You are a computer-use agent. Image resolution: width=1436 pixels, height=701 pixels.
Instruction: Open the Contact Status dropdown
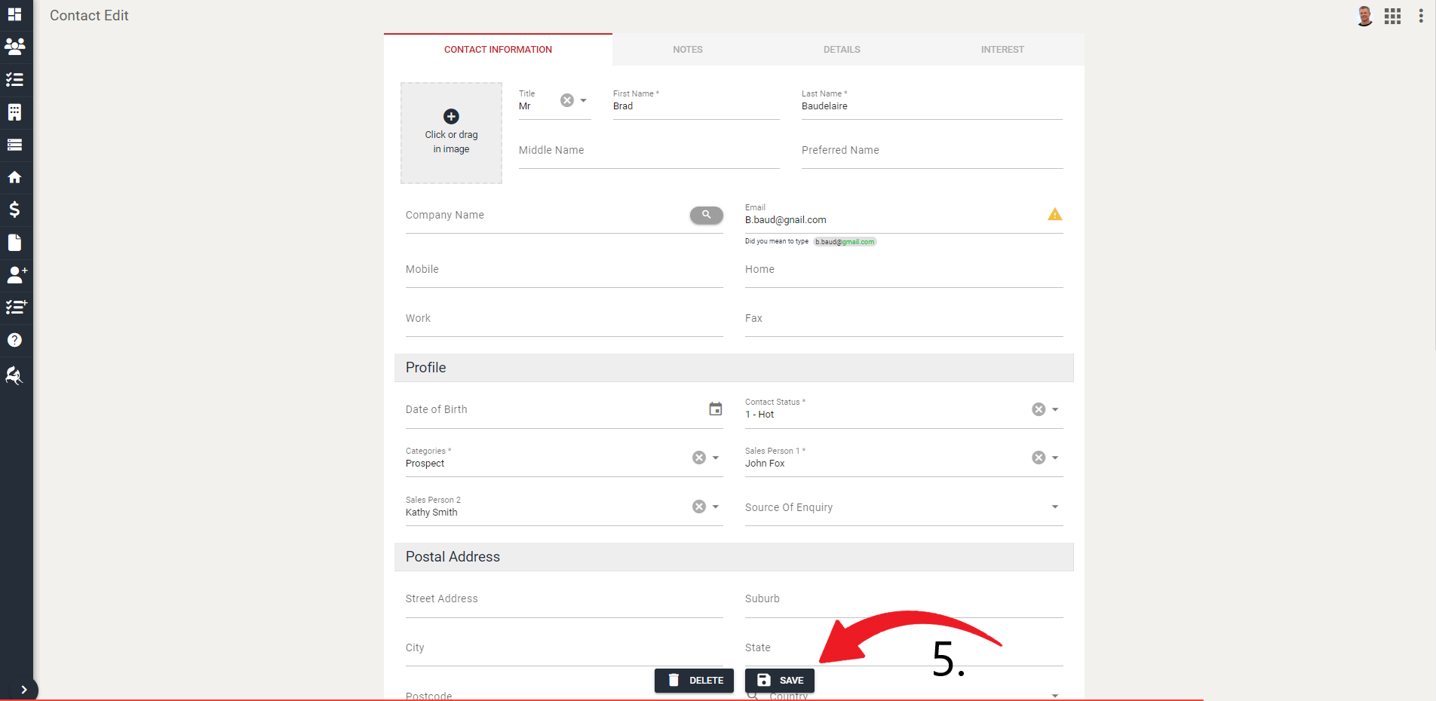[x=1054, y=409]
